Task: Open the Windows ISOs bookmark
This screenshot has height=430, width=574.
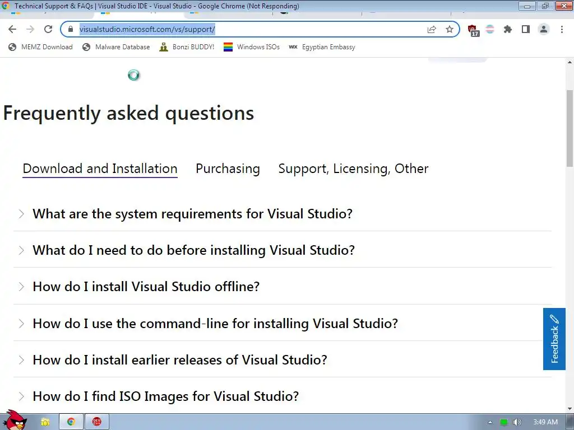Action: coord(252,47)
